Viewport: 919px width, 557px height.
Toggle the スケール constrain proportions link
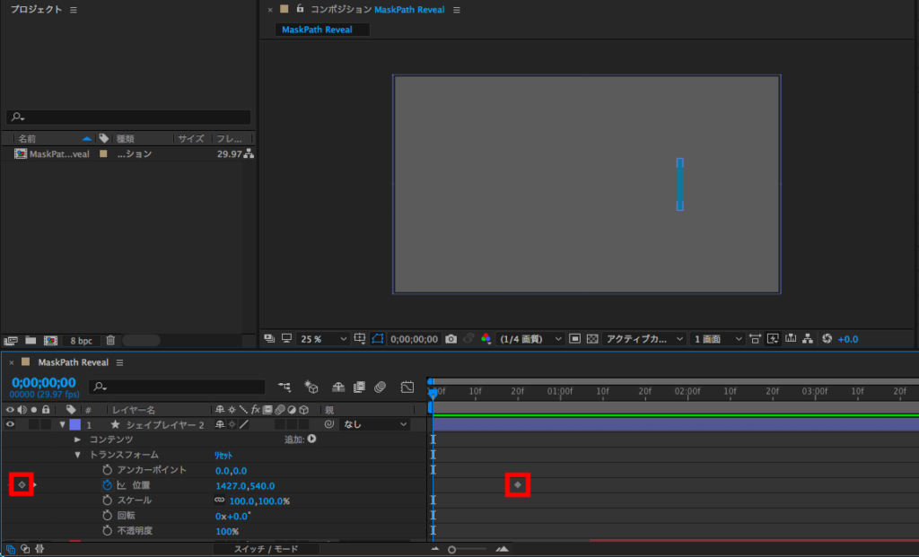click(220, 500)
